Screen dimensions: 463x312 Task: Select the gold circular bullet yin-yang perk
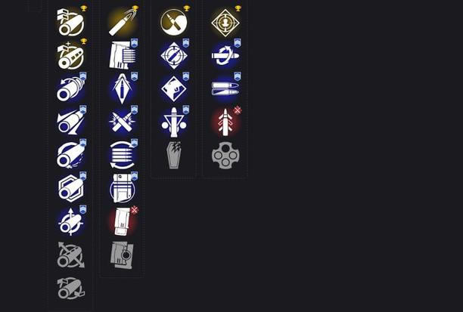point(174,22)
